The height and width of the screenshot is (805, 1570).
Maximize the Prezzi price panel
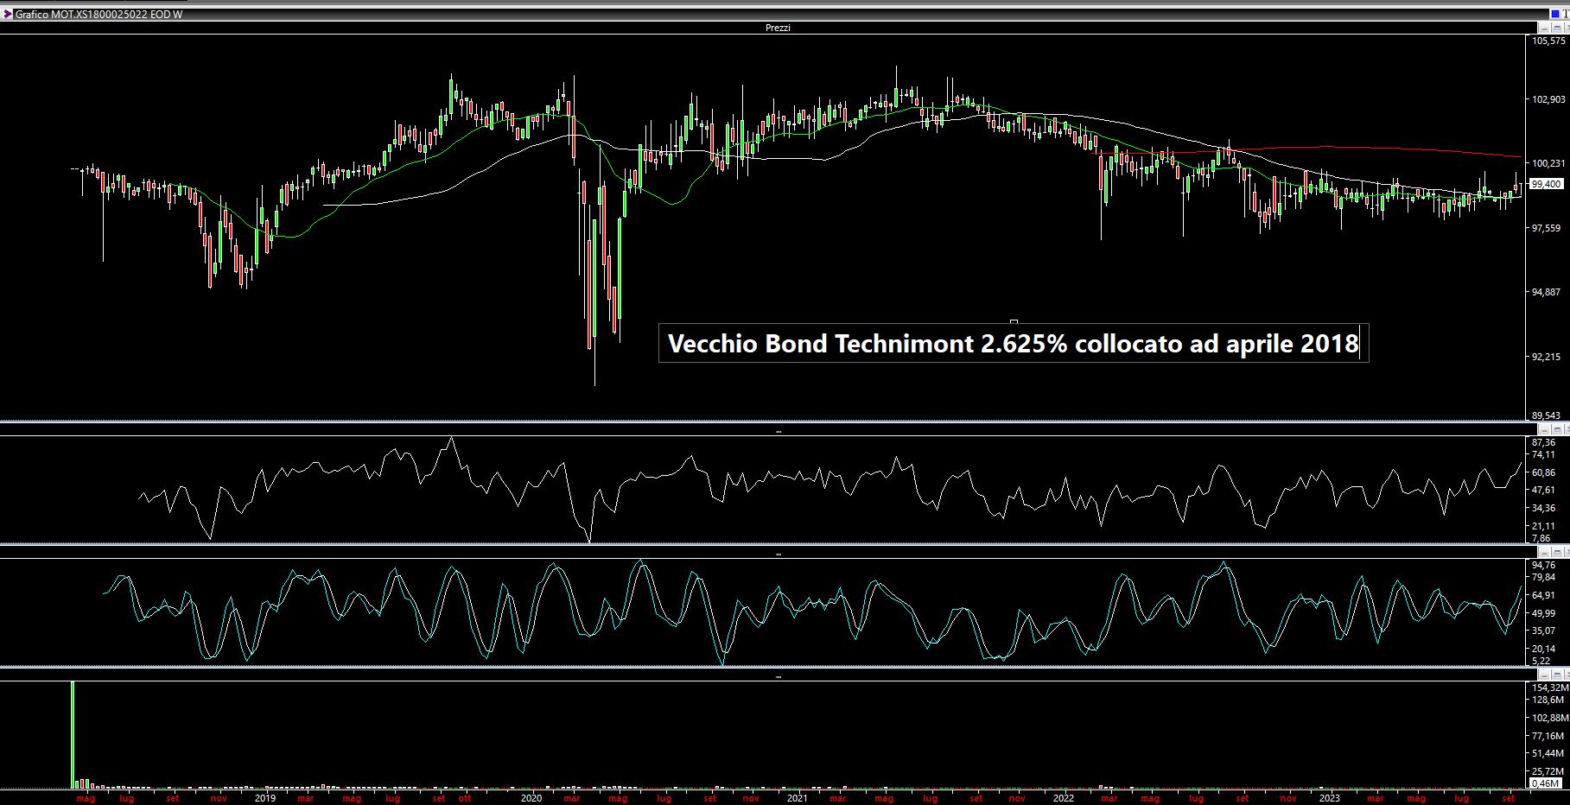(1557, 28)
